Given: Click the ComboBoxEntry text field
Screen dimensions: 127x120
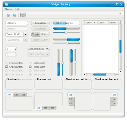Looking at the screenshot, I should coord(14,34).
